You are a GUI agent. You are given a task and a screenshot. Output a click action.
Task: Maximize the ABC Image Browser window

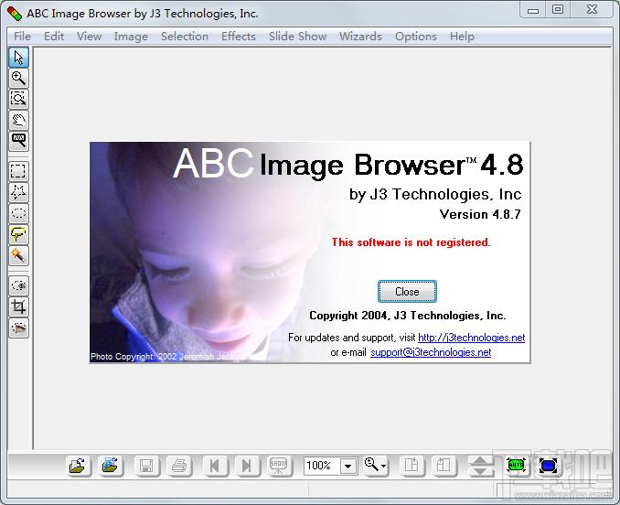pos(558,10)
